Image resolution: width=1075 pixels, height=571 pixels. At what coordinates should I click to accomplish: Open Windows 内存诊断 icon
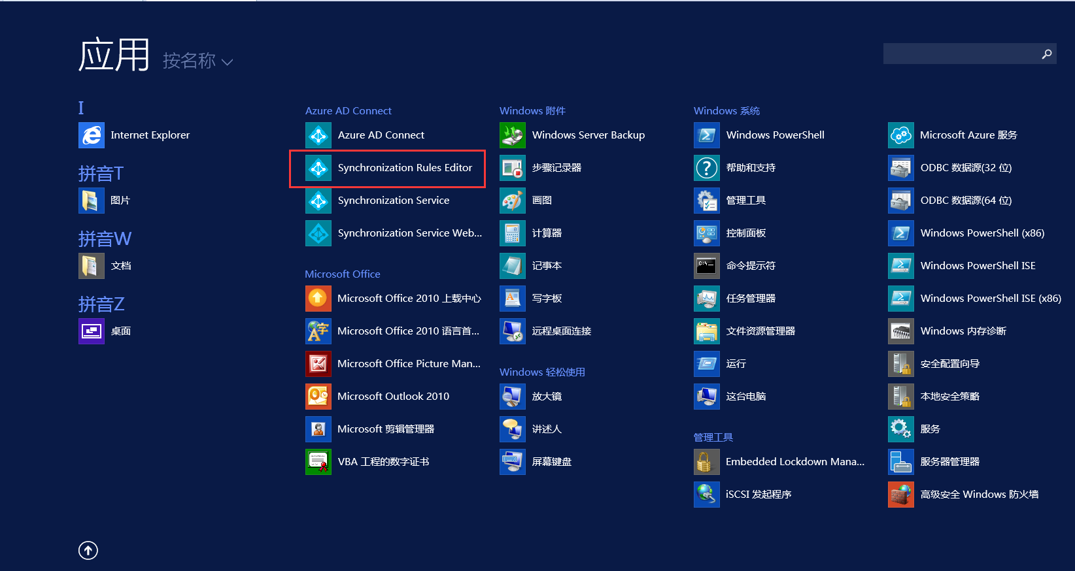click(901, 331)
